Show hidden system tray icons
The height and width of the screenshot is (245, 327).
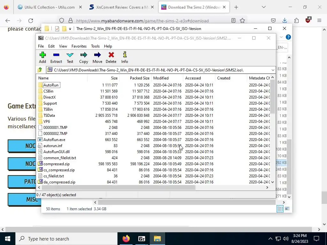(270, 239)
